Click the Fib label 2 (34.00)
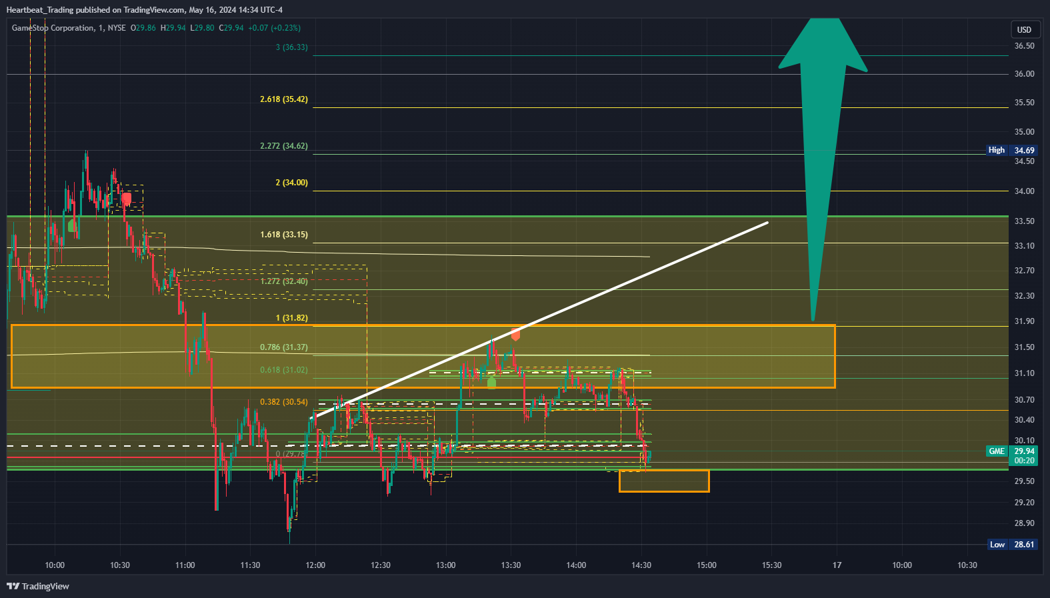The width and height of the screenshot is (1050, 598). point(292,183)
